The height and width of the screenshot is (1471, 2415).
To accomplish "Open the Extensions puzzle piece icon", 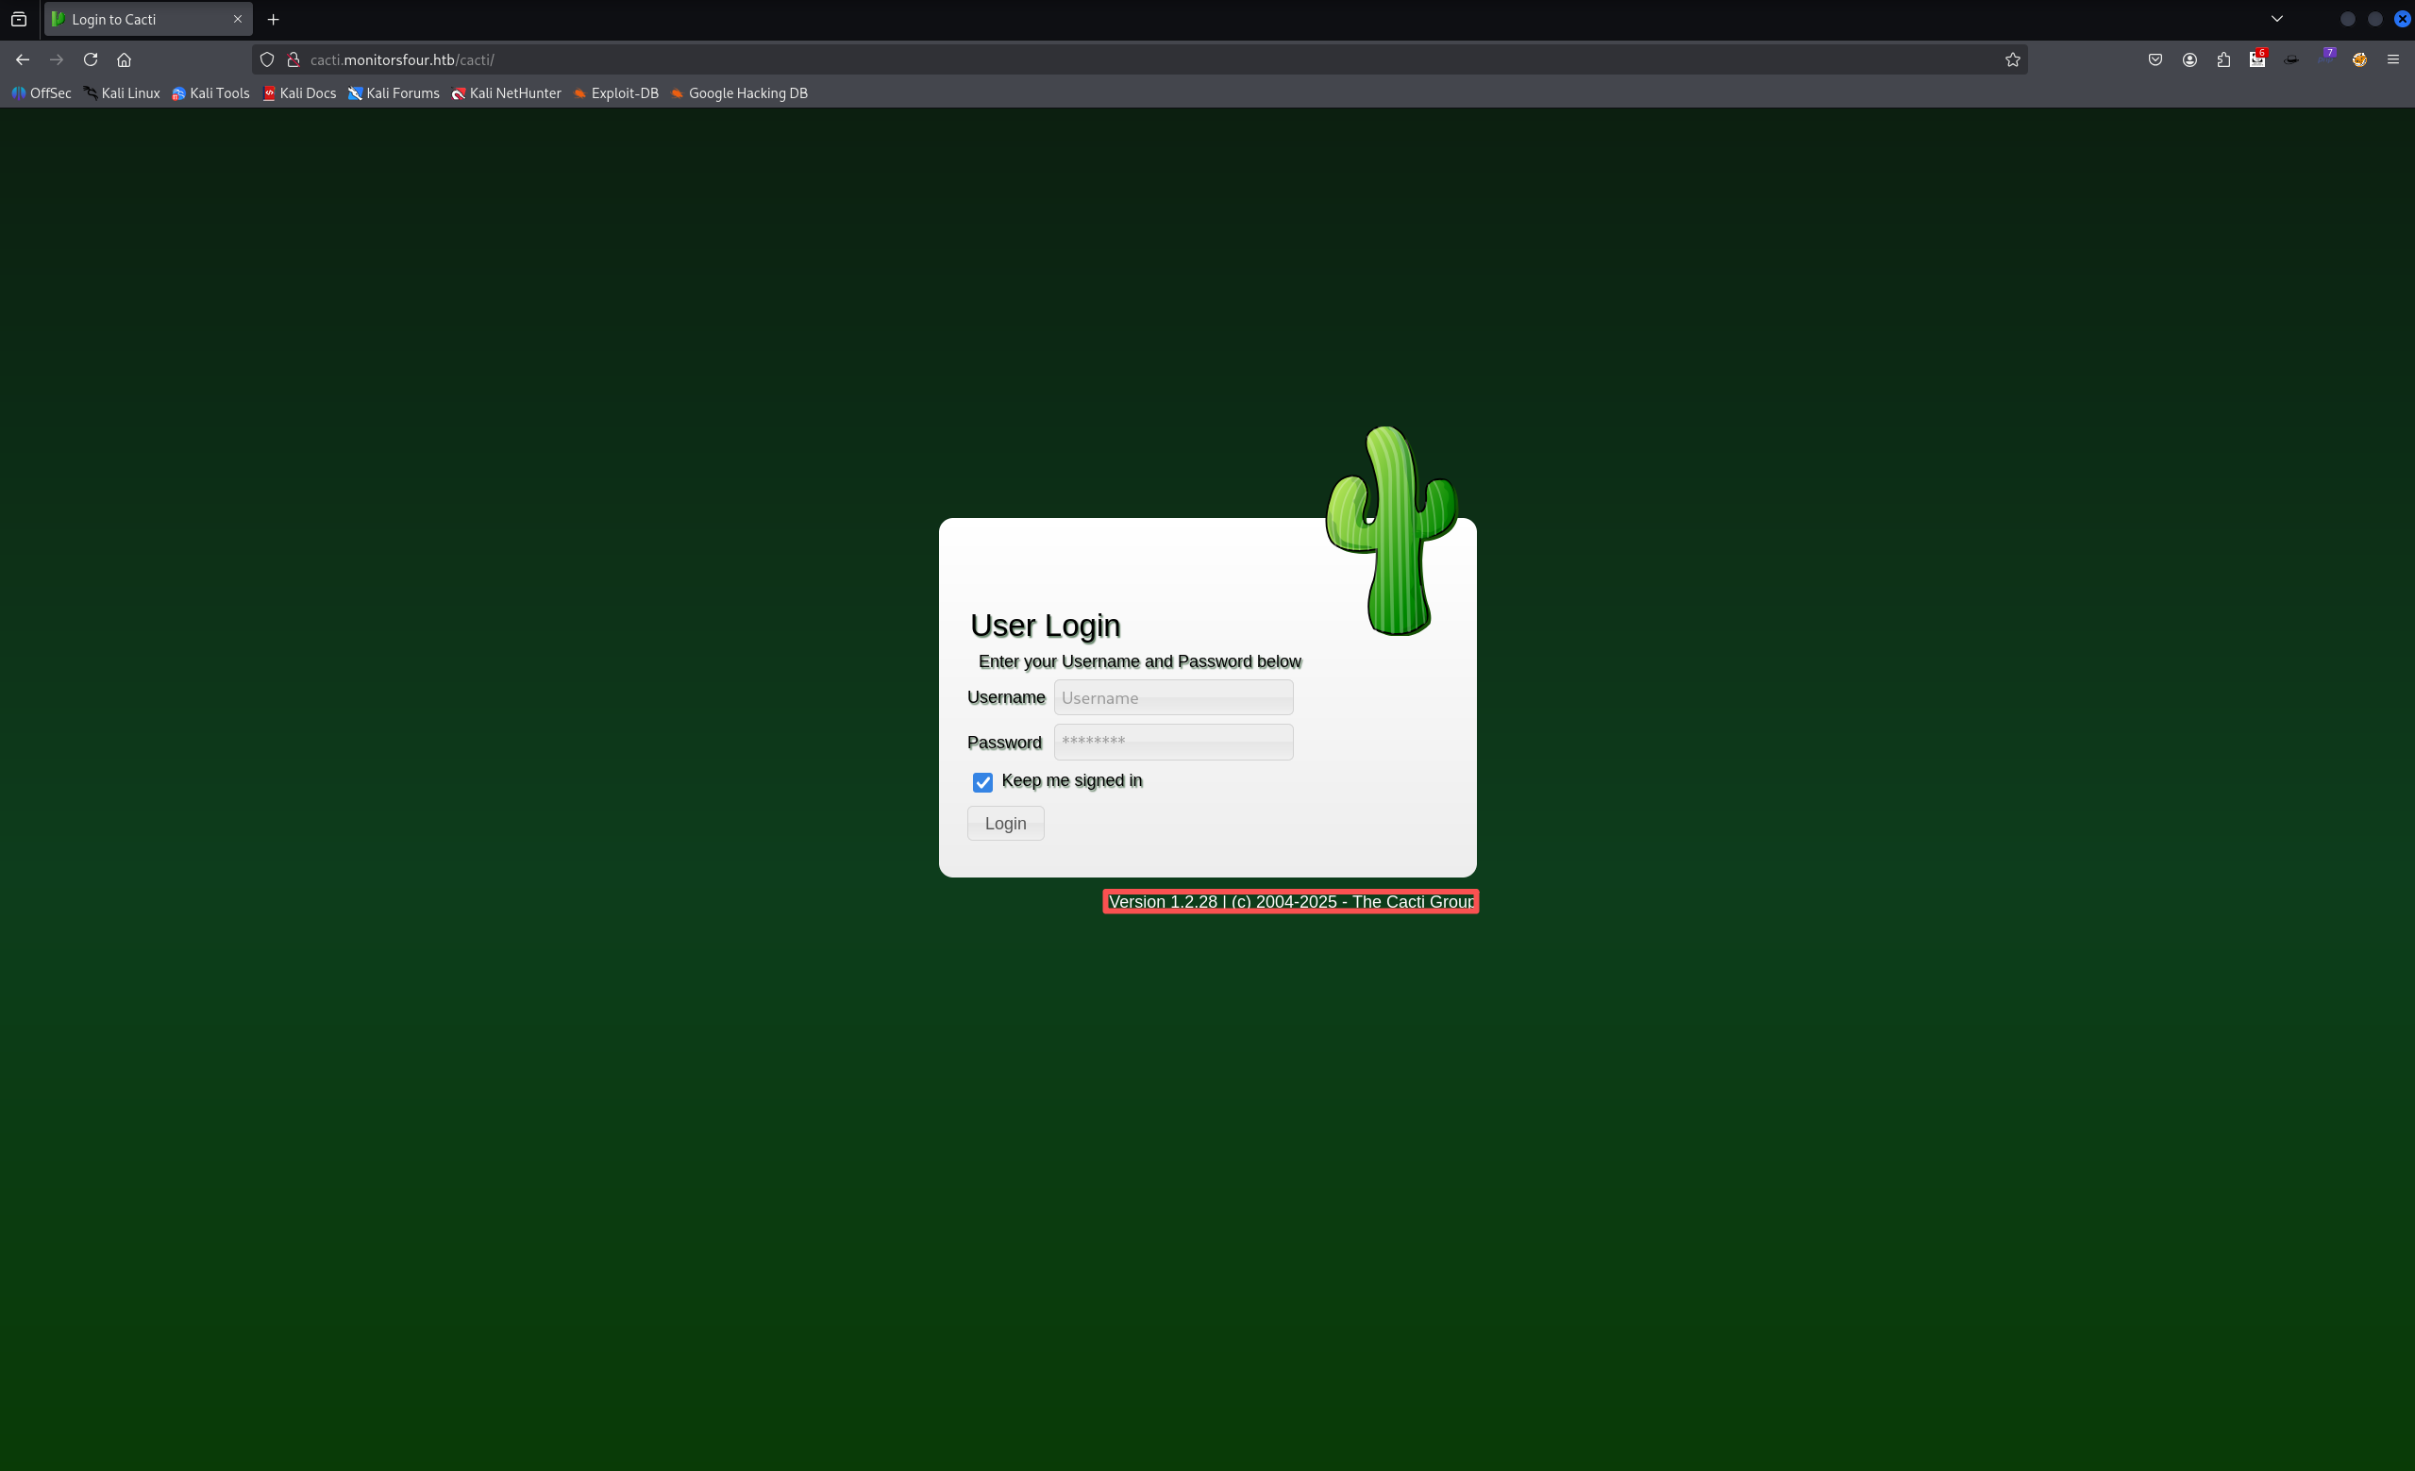I will [x=2222, y=59].
